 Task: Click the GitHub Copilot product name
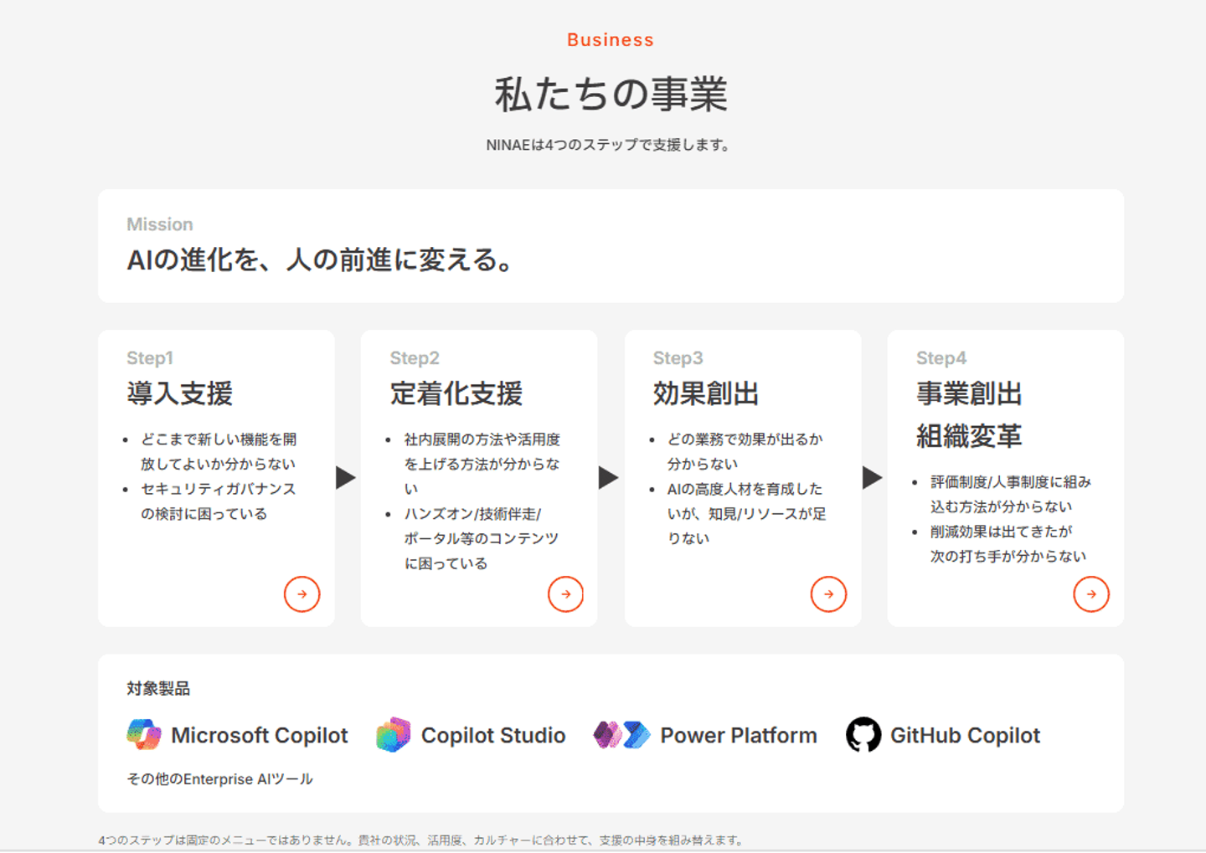click(965, 735)
